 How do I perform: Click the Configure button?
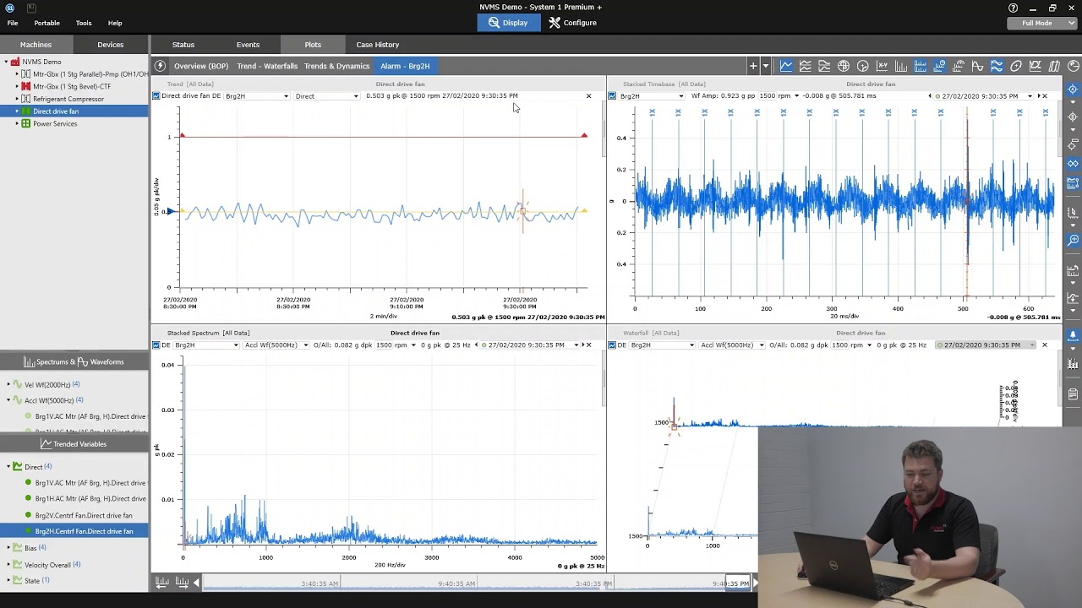pos(572,23)
